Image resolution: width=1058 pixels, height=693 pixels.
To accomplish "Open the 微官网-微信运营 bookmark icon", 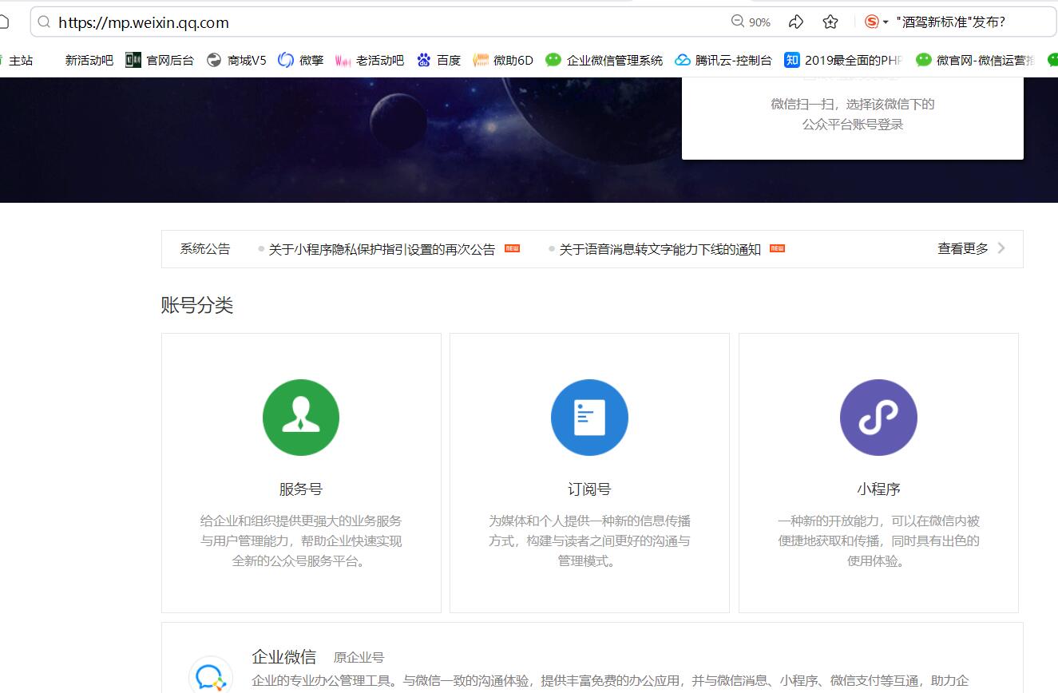I will pos(924,60).
